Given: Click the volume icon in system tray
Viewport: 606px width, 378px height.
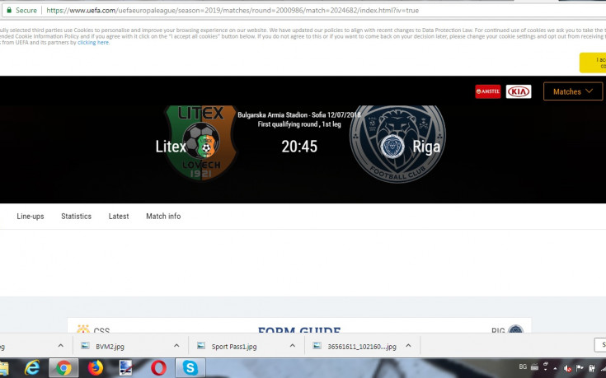Looking at the screenshot, I should point(568,368).
